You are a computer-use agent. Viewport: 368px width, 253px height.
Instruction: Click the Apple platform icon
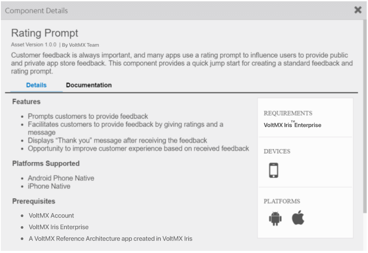(x=298, y=217)
